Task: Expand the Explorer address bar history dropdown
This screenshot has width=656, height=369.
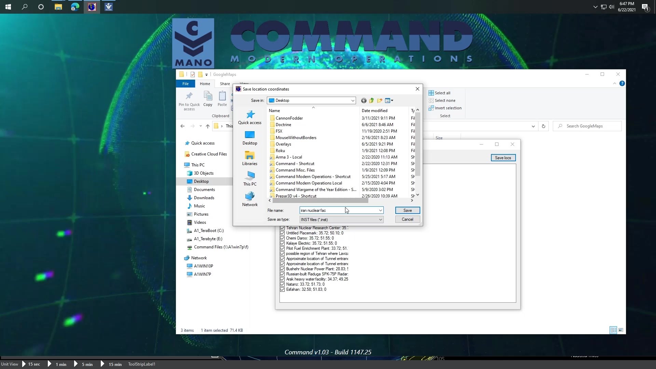Action: click(x=533, y=126)
